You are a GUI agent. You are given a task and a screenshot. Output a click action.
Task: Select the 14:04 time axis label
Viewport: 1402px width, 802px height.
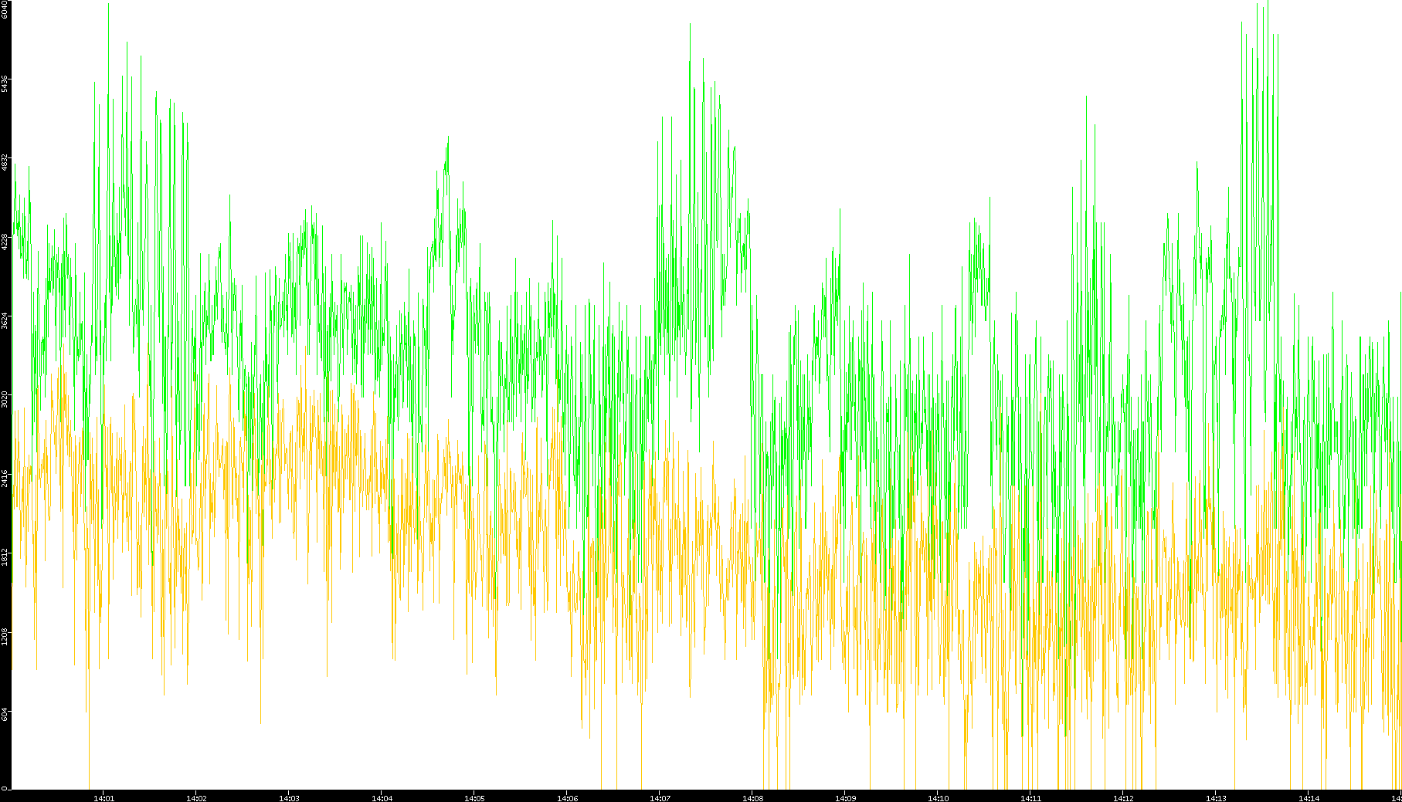(382, 797)
